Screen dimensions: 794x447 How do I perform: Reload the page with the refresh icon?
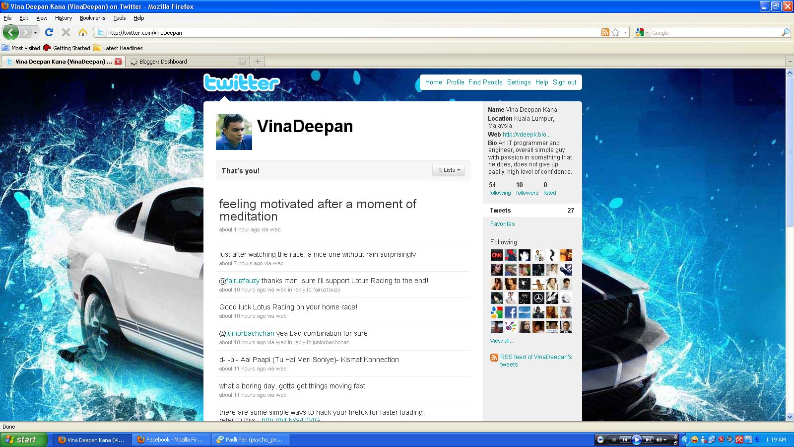coord(49,32)
